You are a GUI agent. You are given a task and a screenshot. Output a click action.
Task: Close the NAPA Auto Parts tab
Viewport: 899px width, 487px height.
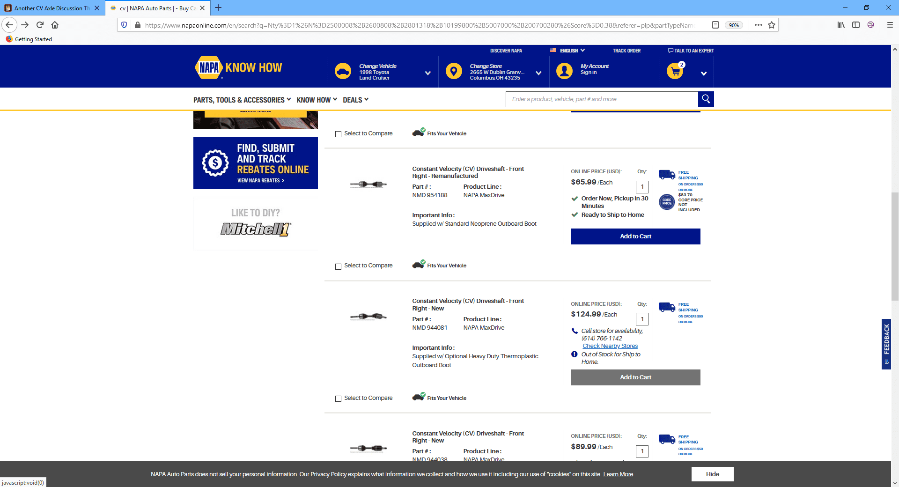[202, 8]
